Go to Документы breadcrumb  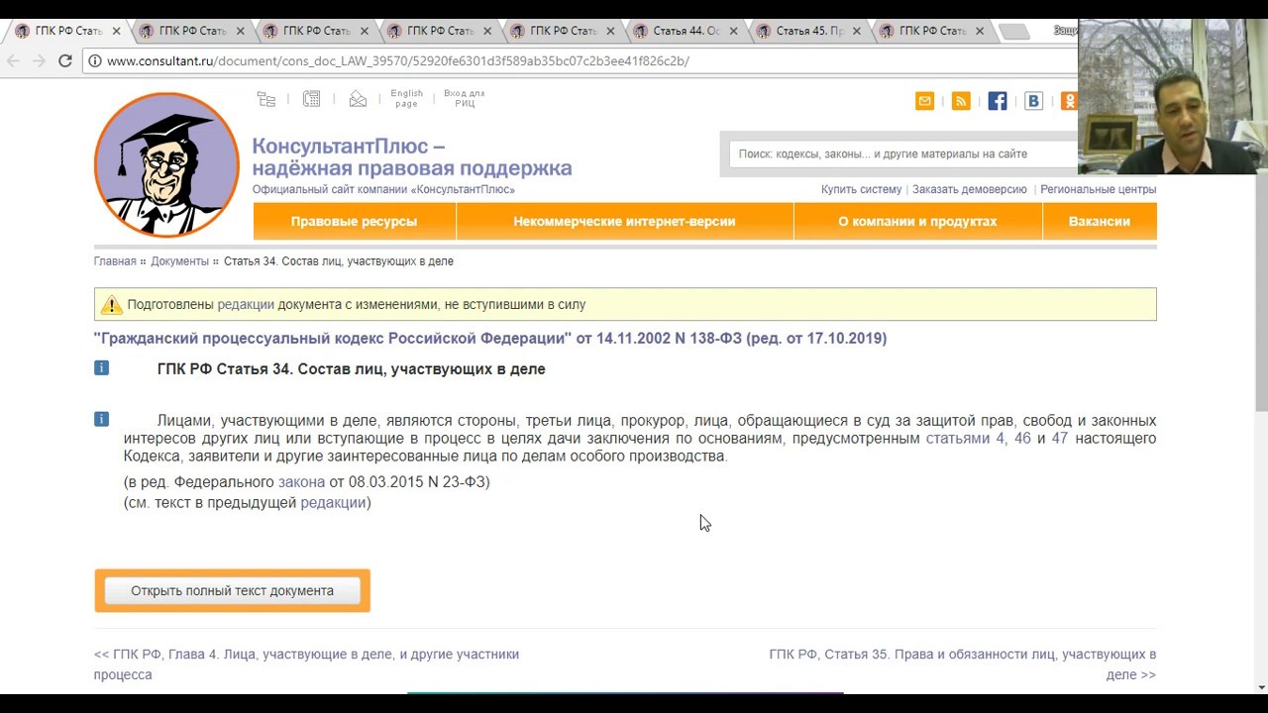click(179, 261)
